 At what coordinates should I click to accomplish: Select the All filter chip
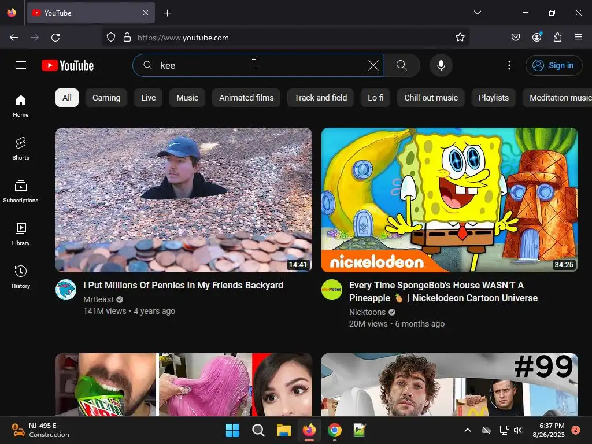(x=67, y=98)
